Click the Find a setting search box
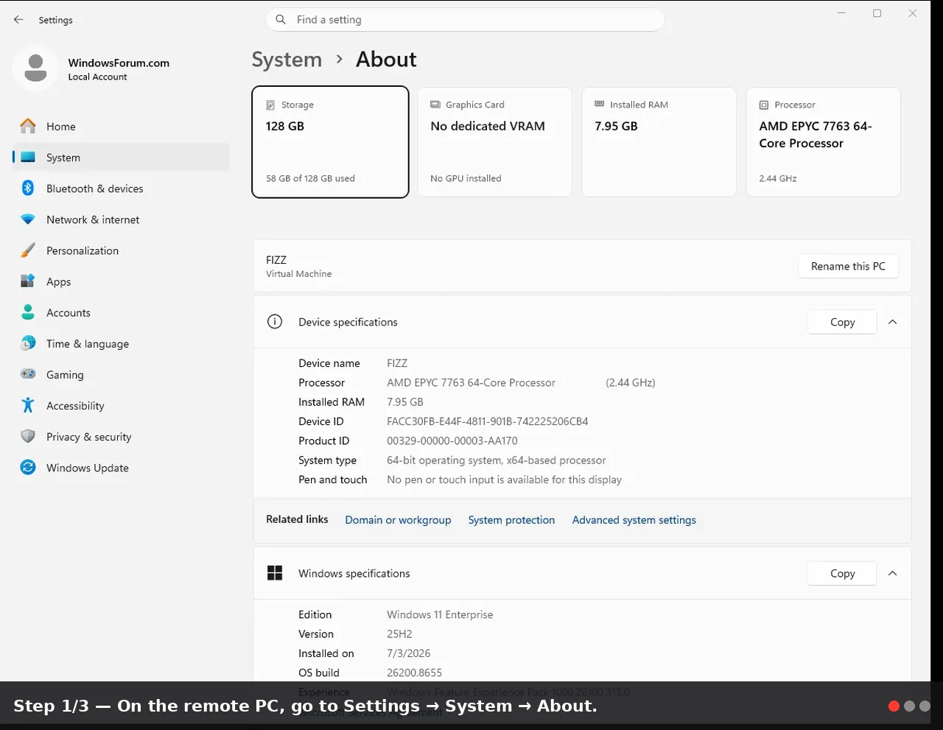The image size is (943, 730). [465, 20]
